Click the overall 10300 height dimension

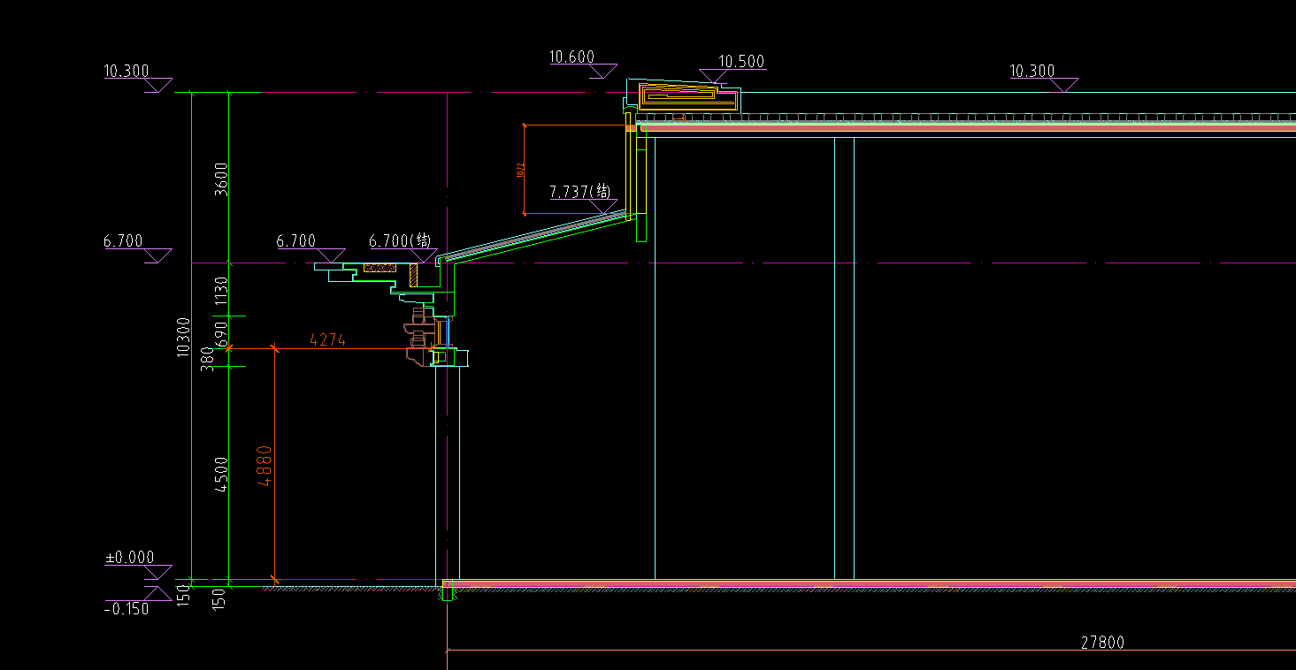(184, 337)
